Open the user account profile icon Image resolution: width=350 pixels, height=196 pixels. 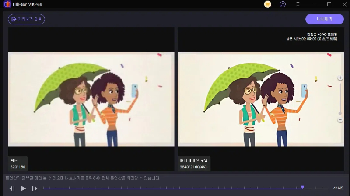[x=283, y=4]
